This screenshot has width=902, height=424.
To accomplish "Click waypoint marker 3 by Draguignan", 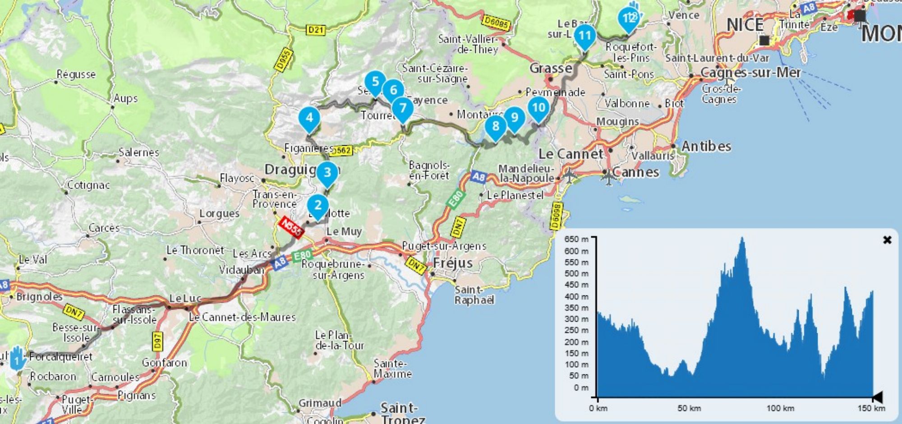I will (327, 172).
